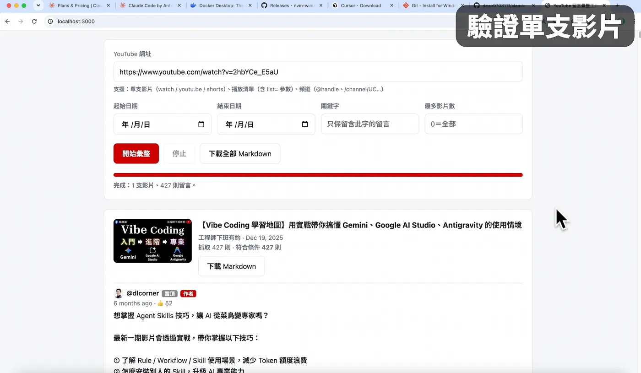Click the red 作者 badge
This screenshot has height=373, width=641.
pos(188,294)
